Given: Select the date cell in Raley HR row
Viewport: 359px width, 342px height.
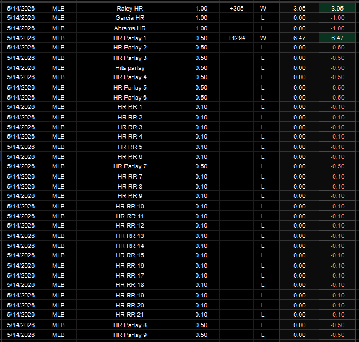Looking at the screenshot, I should (21, 9).
